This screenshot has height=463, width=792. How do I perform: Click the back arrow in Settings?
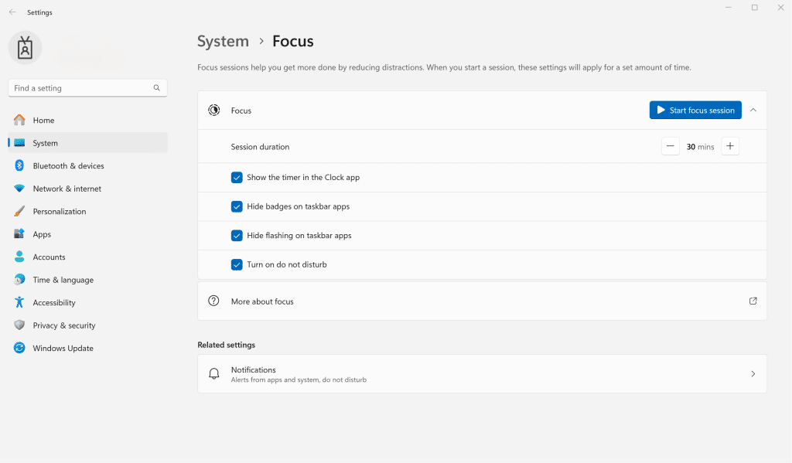point(12,12)
